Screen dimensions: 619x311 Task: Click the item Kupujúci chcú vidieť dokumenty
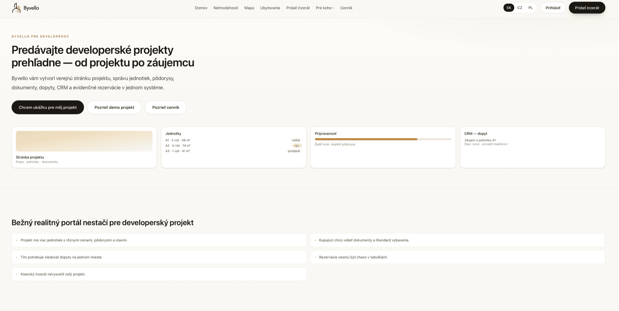tap(458, 240)
